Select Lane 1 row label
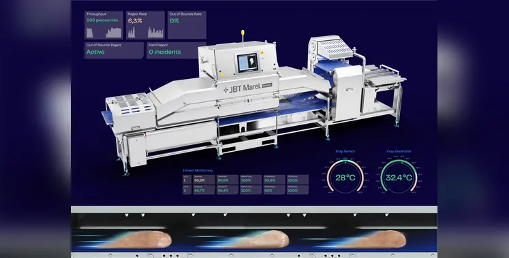This screenshot has height=258, width=509. tap(187, 179)
